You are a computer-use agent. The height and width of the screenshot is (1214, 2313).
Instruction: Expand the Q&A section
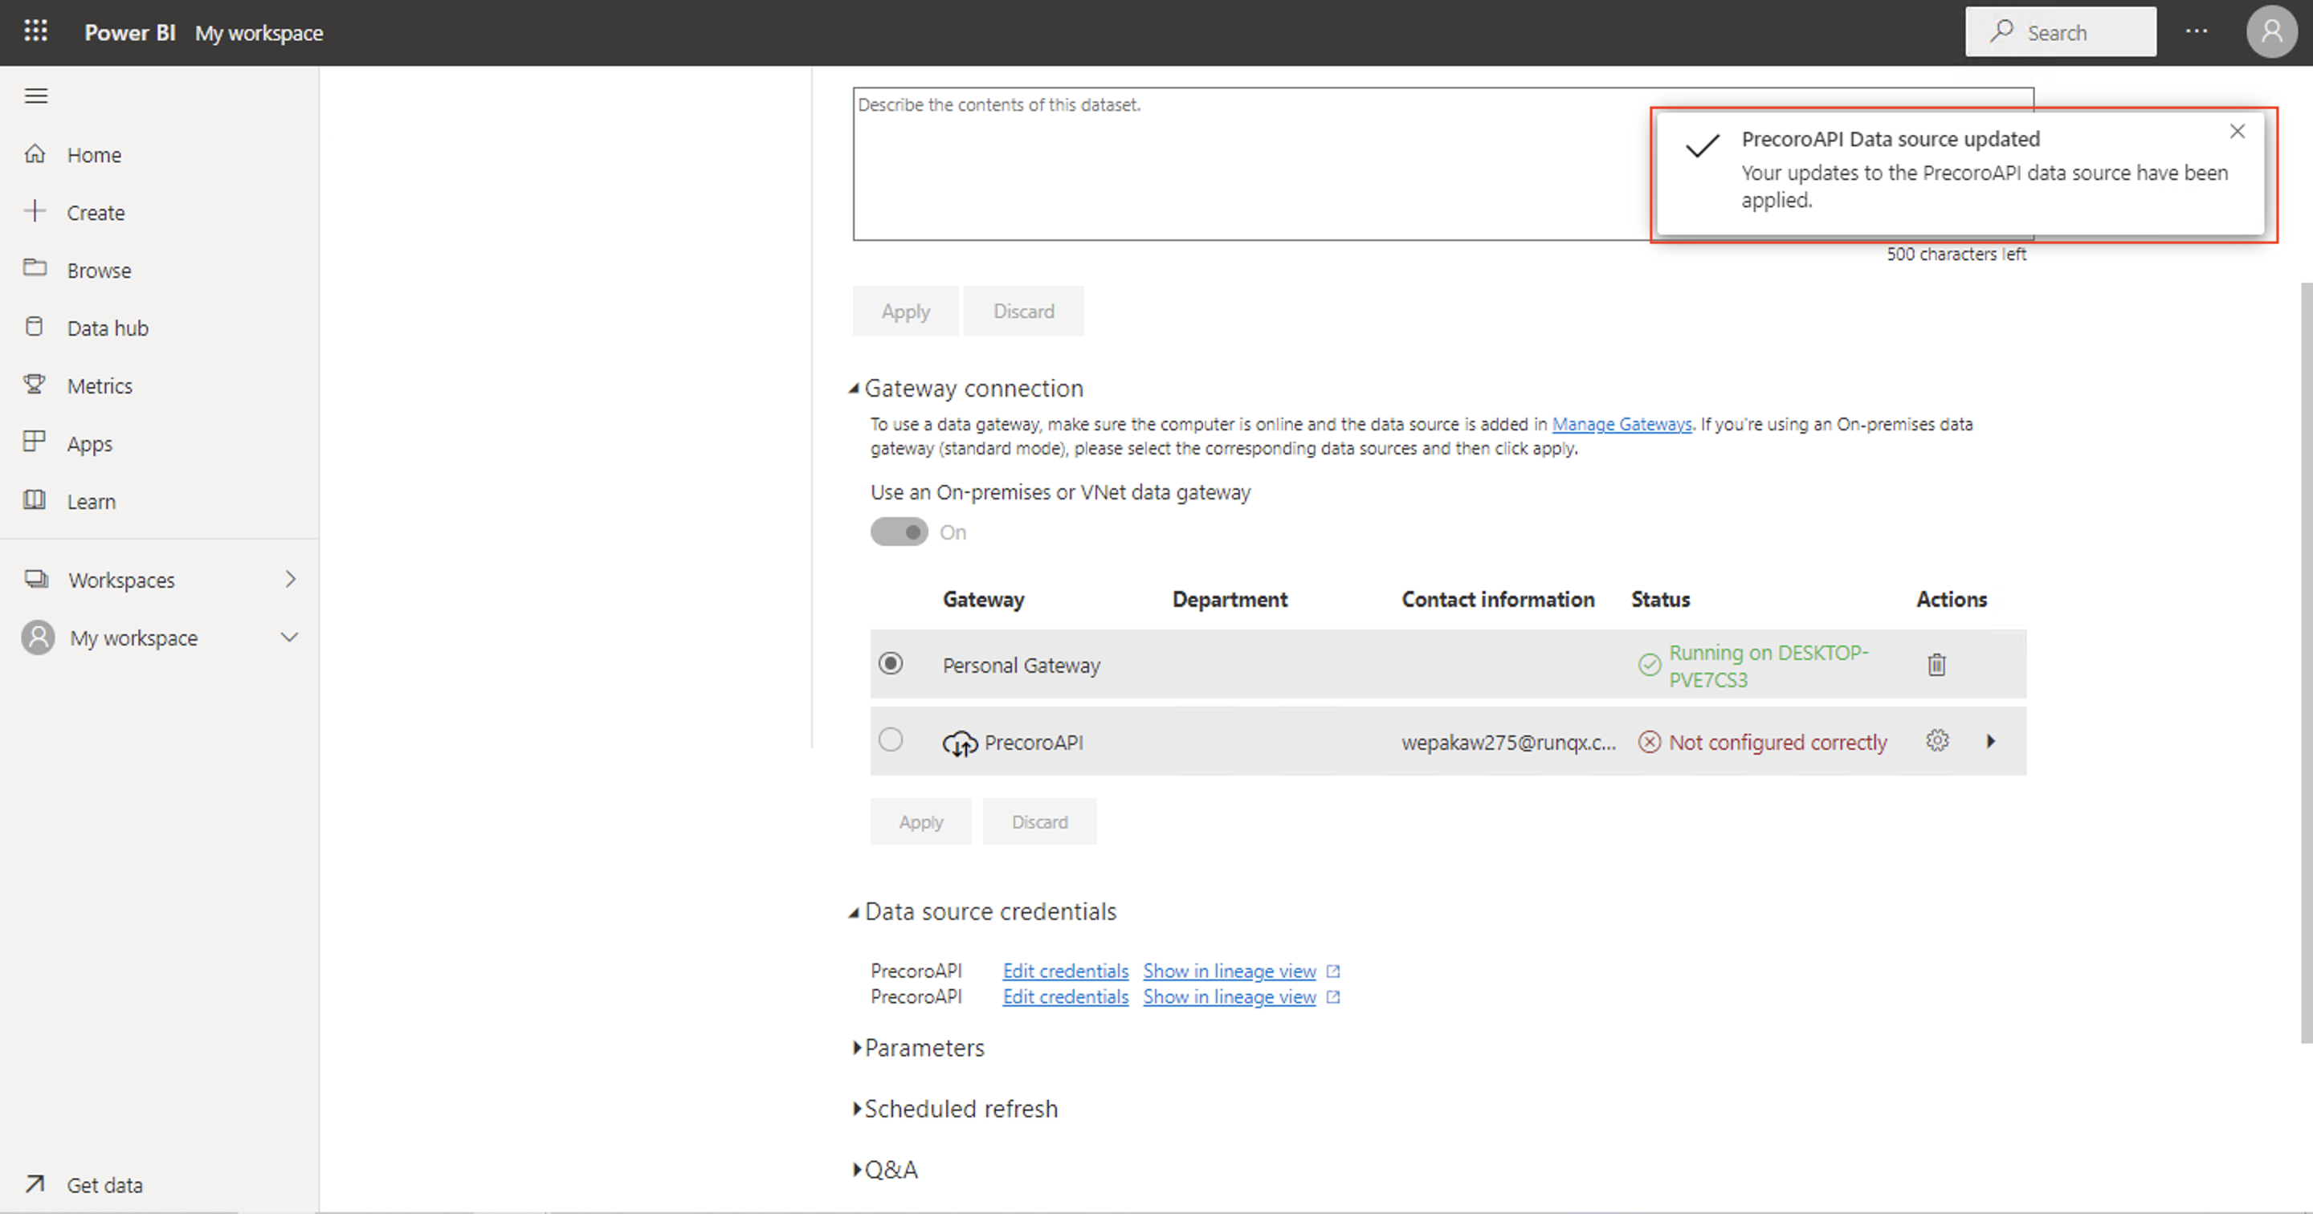coord(857,1170)
